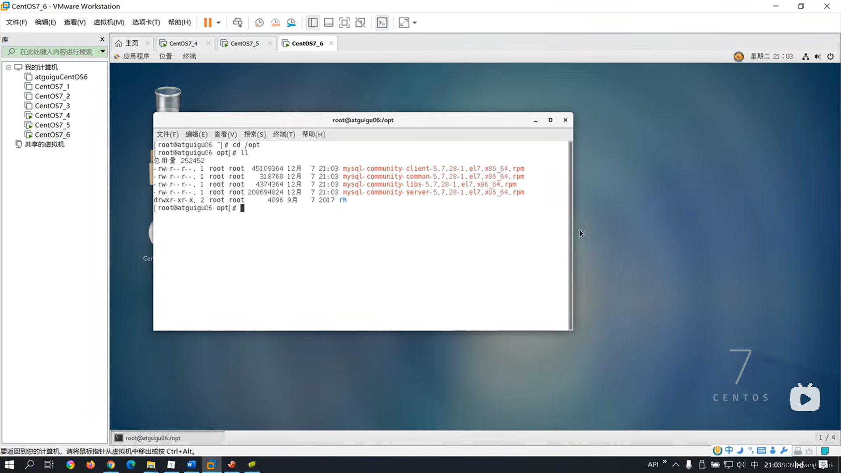Toggle the library sidebar panel view

pos(312,22)
